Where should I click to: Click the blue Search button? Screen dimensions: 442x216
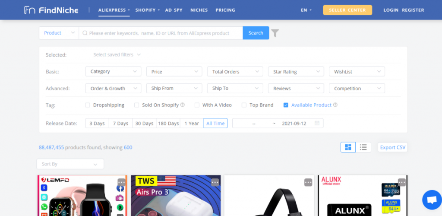pyautogui.click(x=256, y=33)
